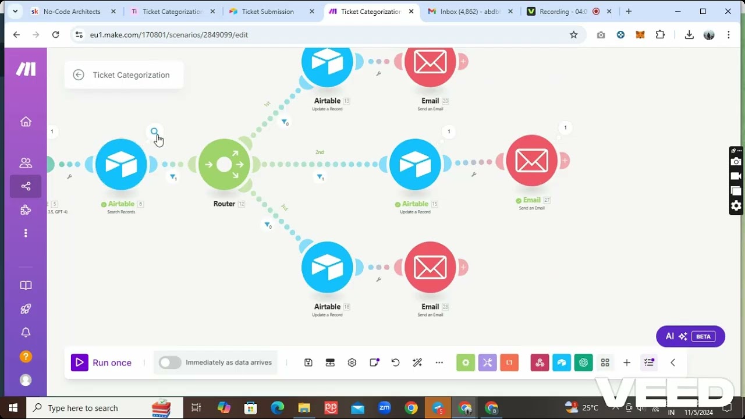745x419 pixels.
Task: Open the user profile avatar in sidebar
Action: tap(26, 380)
